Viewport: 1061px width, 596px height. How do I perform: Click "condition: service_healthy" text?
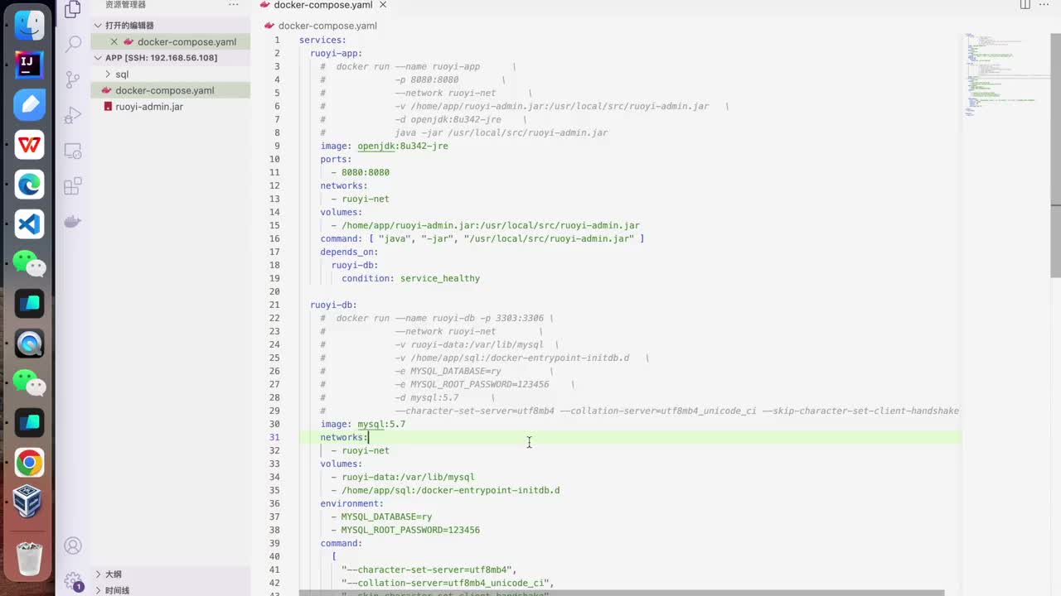(410, 278)
